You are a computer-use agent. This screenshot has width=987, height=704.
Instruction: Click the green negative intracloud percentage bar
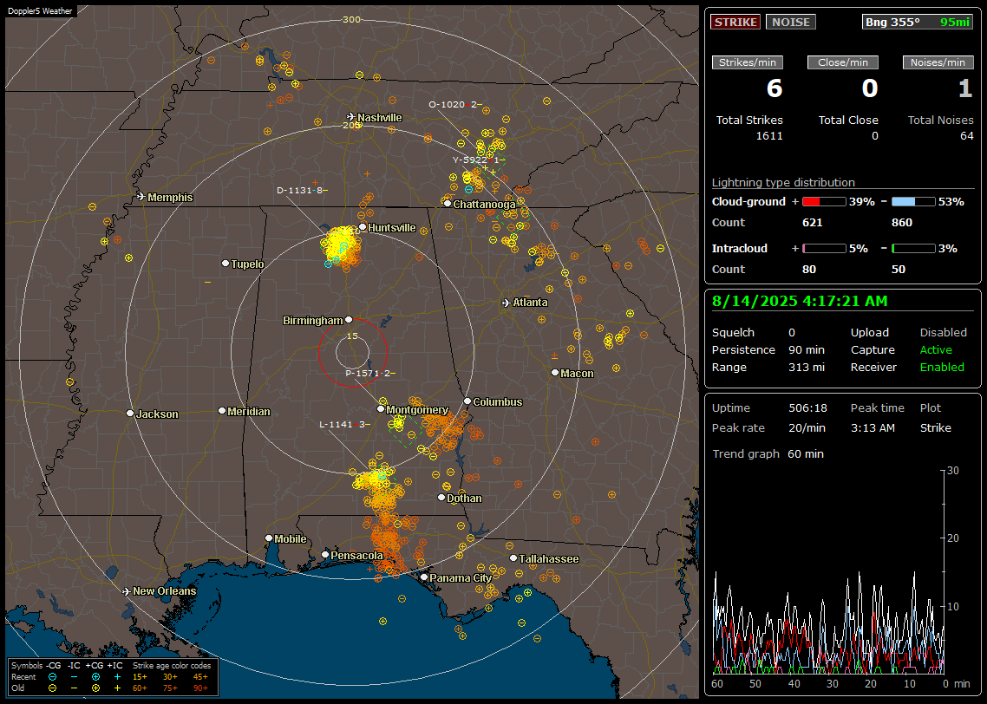pos(913,249)
